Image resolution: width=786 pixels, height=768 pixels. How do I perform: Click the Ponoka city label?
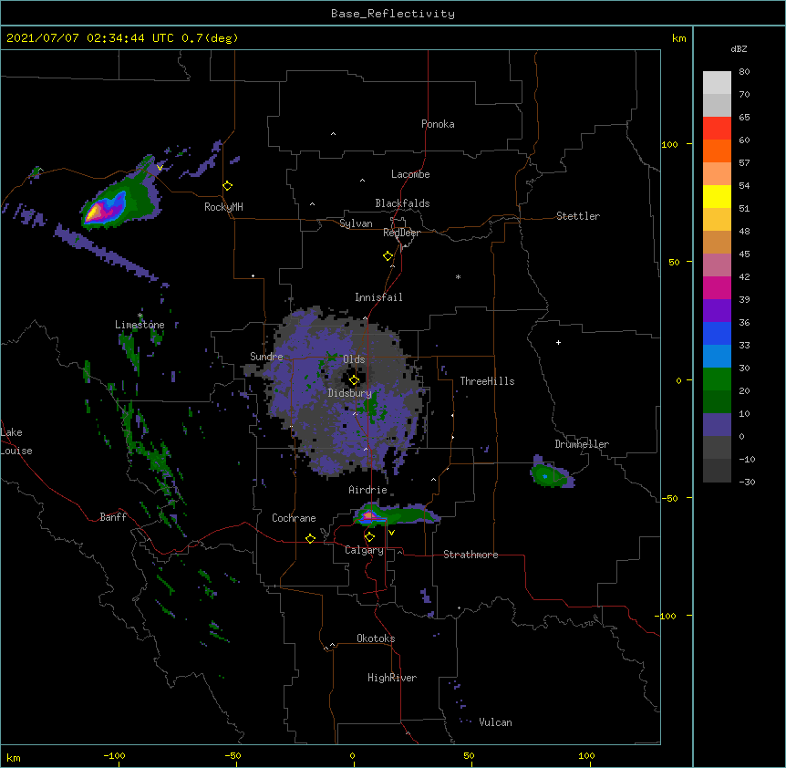pos(438,124)
